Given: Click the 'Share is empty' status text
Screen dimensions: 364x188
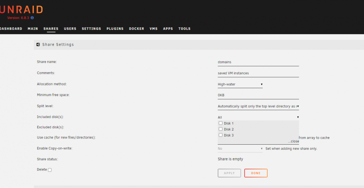Looking at the screenshot, I should tap(230, 159).
